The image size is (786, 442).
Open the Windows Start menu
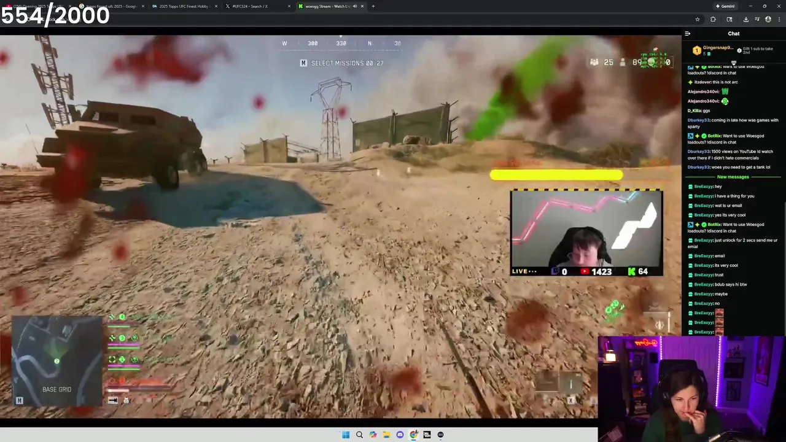pyautogui.click(x=346, y=435)
